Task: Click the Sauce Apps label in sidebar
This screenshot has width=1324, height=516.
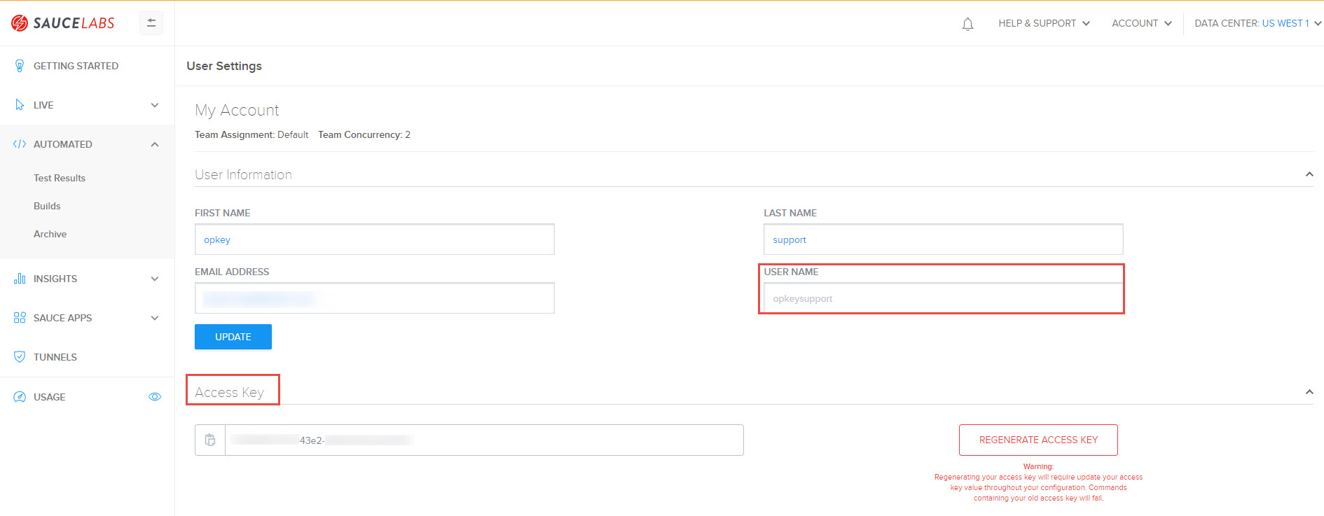Action: point(63,318)
